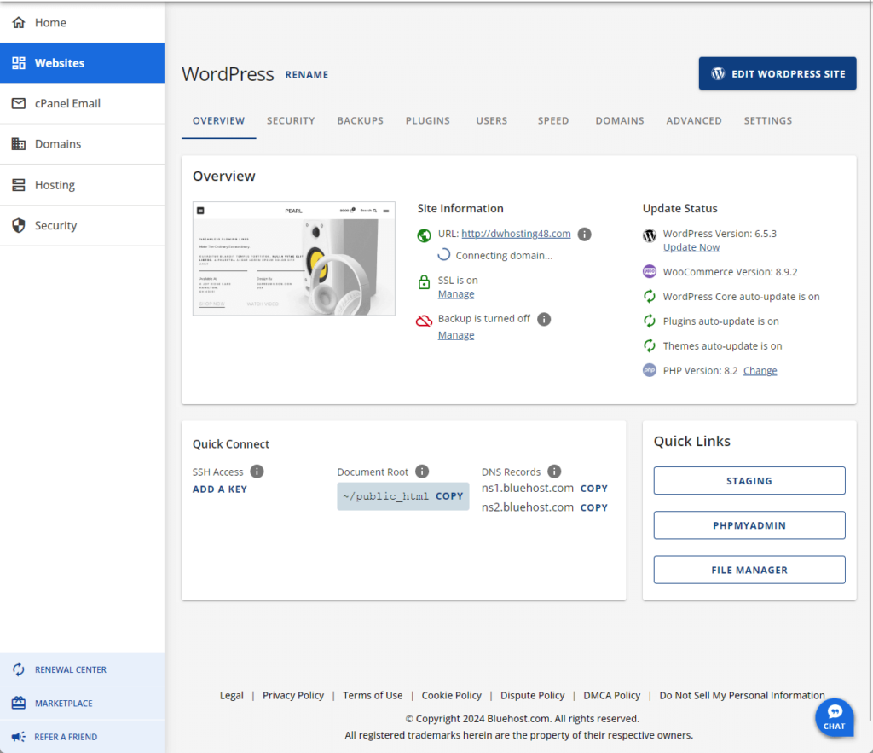
Task: Open the Dispute Policy footer link
Action: [532, 695]
